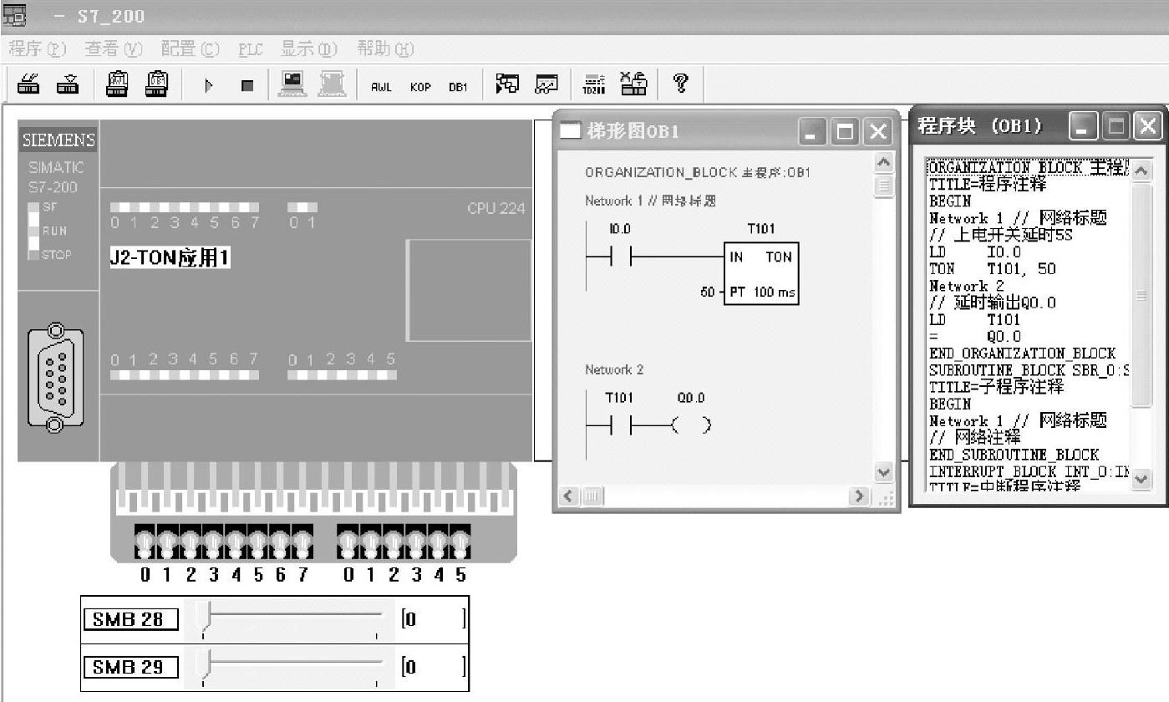The height and width of the screenshot is (702, 1169).
Task: Click the SMB 28 value field
Action: (434, 619)
